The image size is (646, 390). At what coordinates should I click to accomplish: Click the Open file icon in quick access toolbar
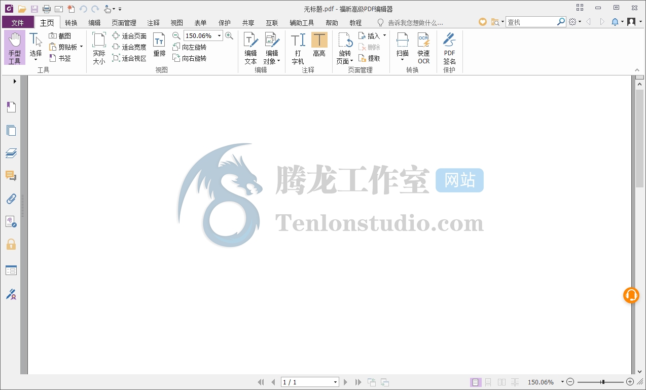(x=22, y=9)
